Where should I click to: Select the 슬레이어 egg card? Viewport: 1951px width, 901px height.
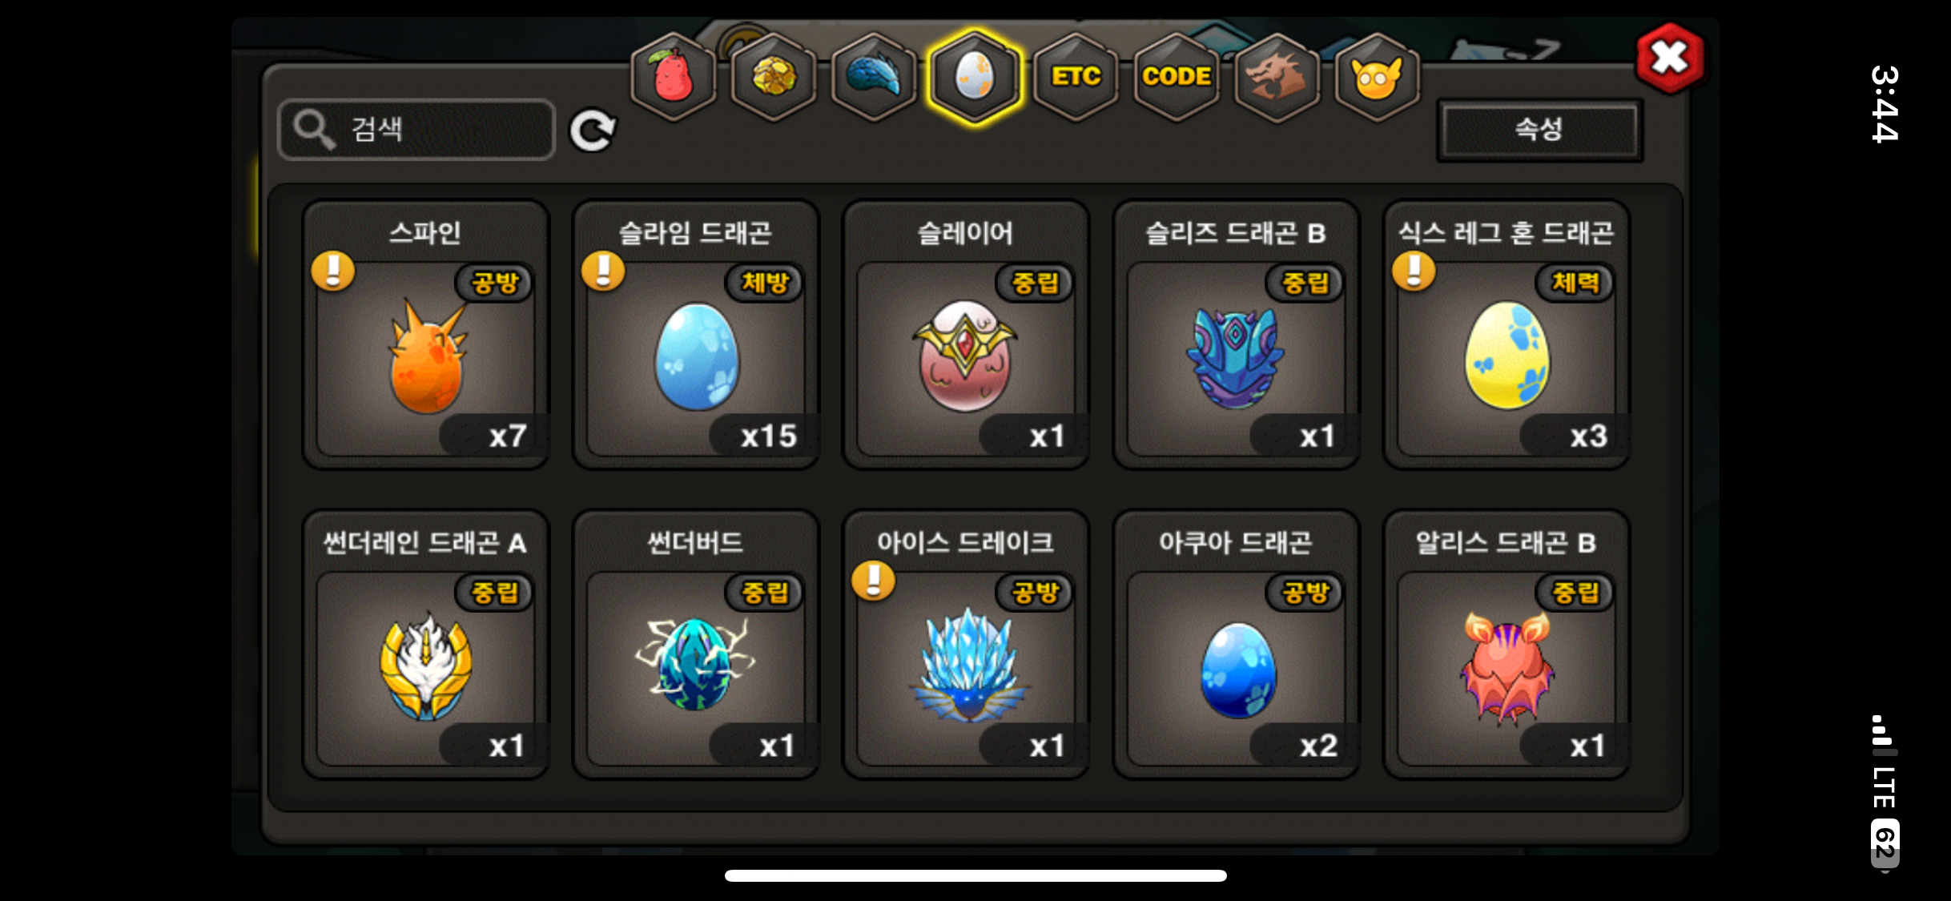click(966, 334)
